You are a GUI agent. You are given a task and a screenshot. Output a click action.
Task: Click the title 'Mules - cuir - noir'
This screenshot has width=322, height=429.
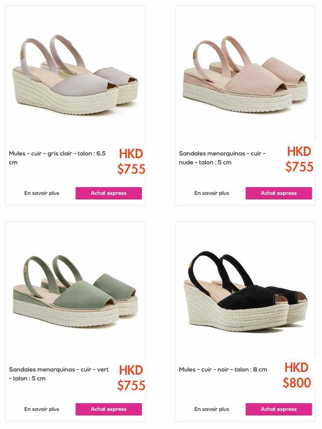(223, 369)
